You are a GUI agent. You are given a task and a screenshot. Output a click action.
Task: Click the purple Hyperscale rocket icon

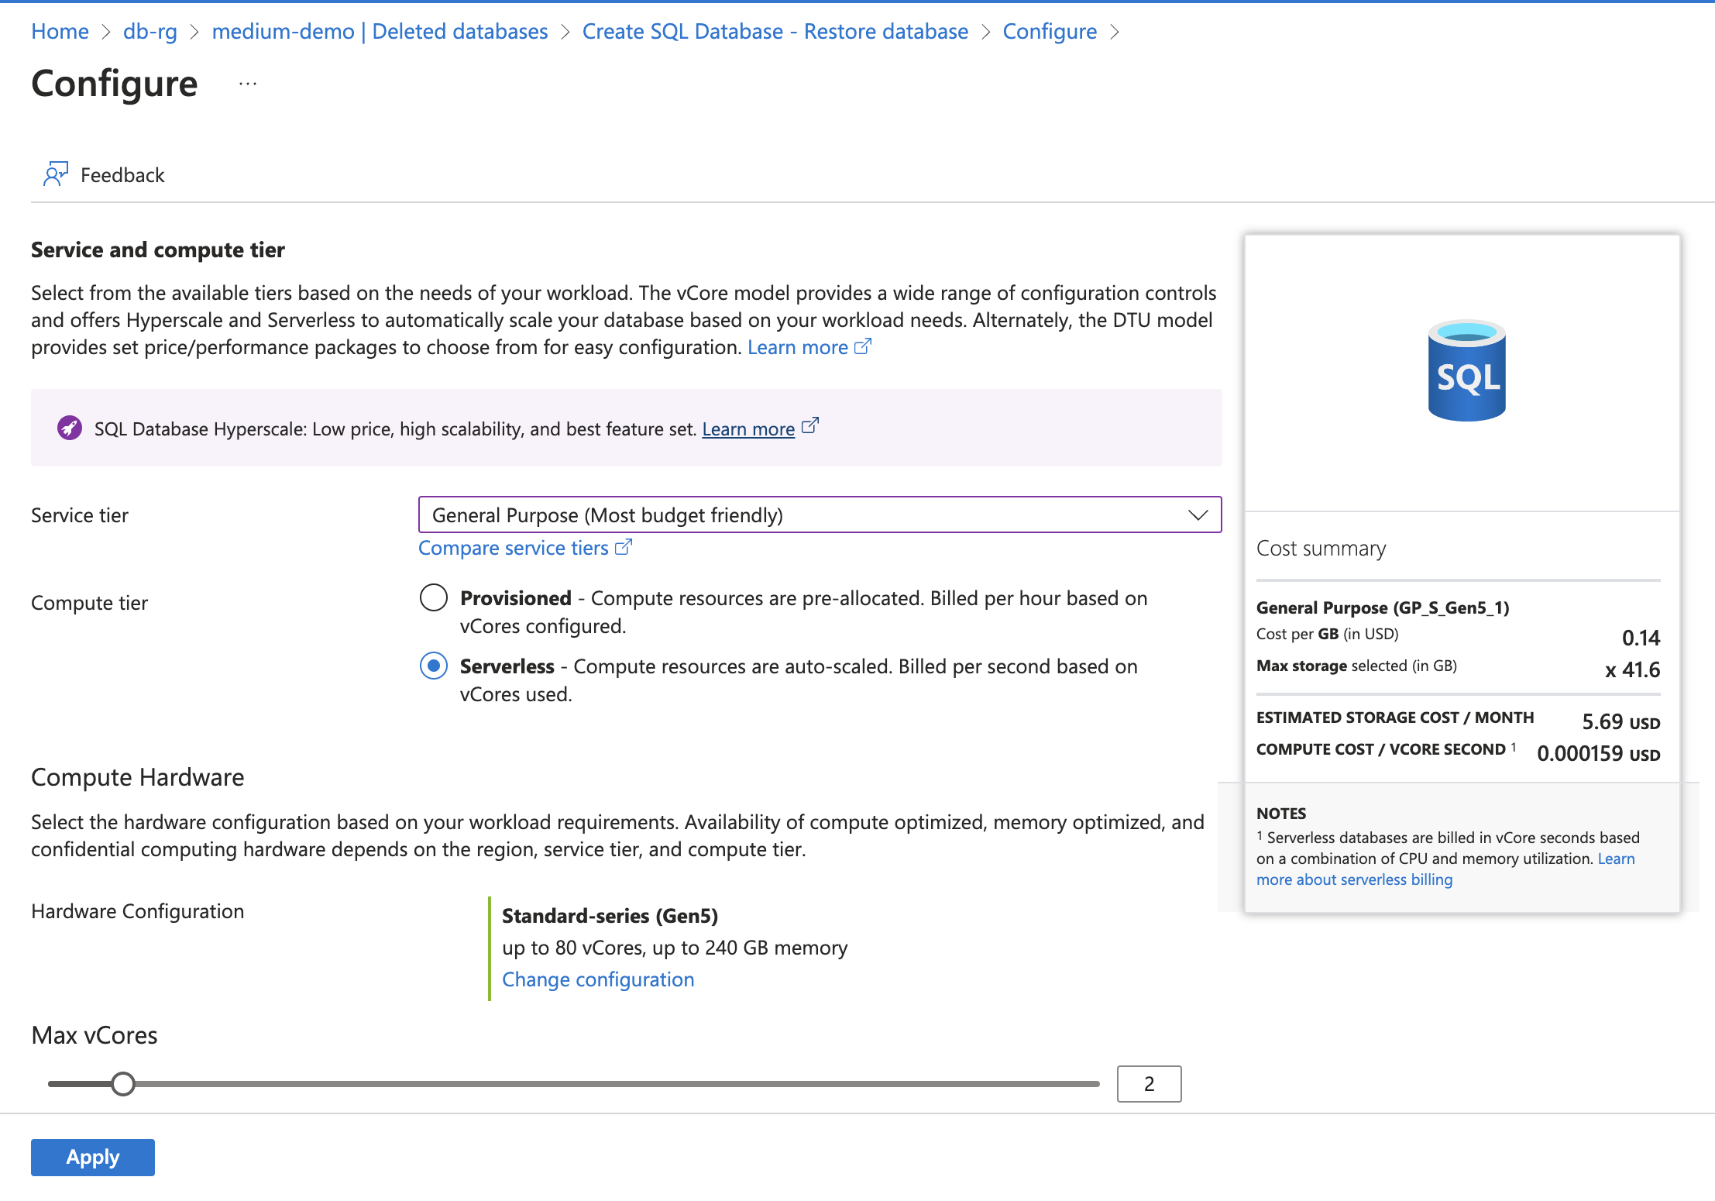pos(70,428)
